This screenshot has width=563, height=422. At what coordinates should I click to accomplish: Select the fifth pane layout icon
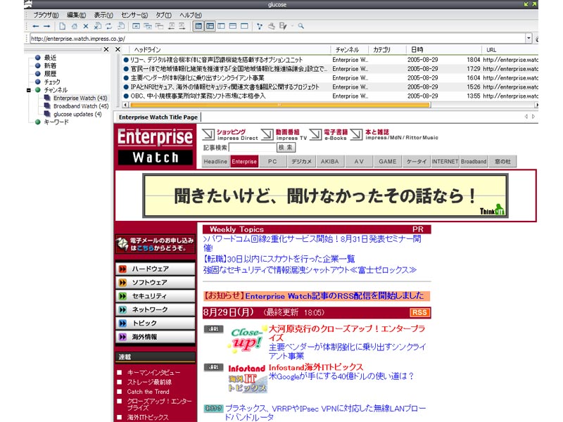tap(244, 26)
